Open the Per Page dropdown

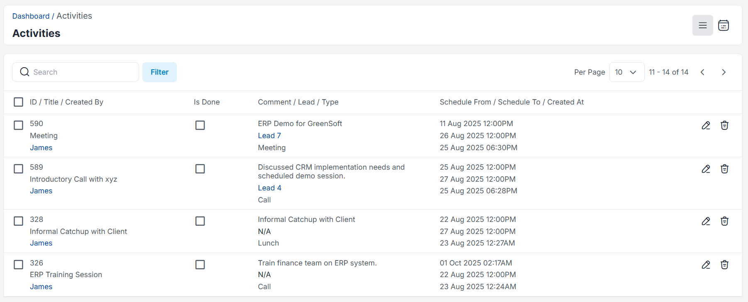point(626,72)
